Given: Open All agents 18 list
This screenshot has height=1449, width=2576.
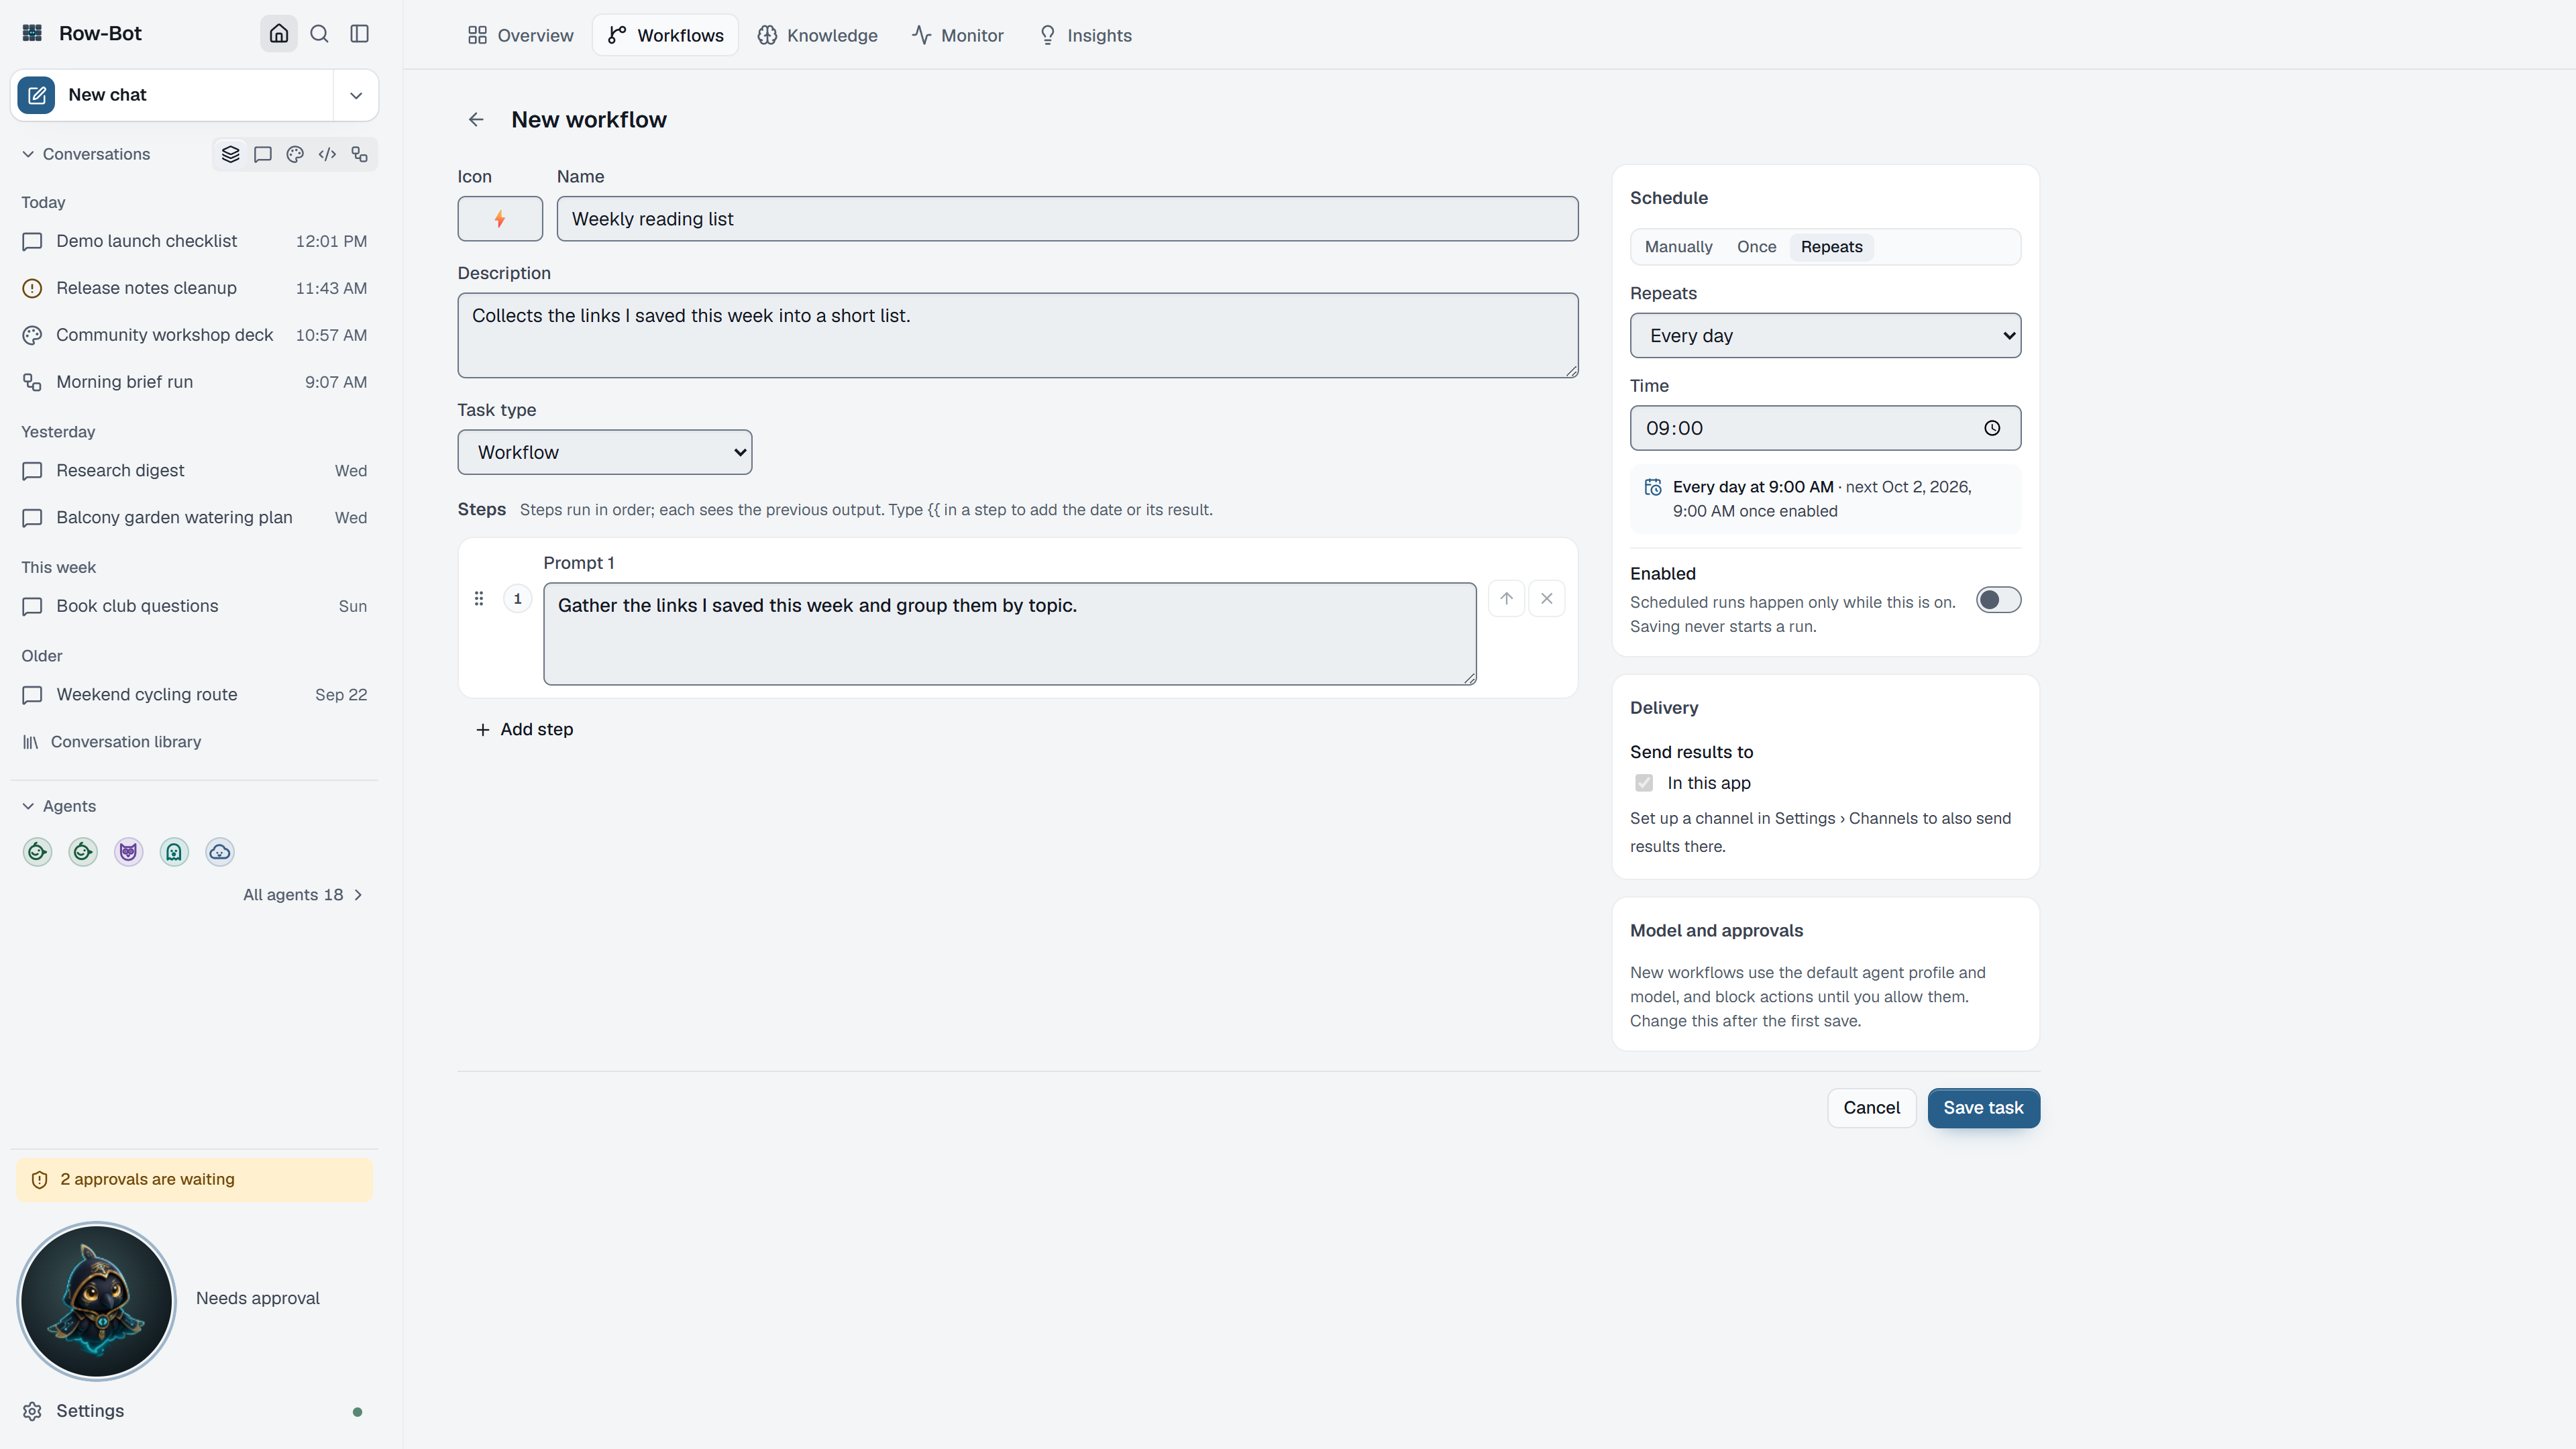Looking at the screenshot, I should click(302, 895).
